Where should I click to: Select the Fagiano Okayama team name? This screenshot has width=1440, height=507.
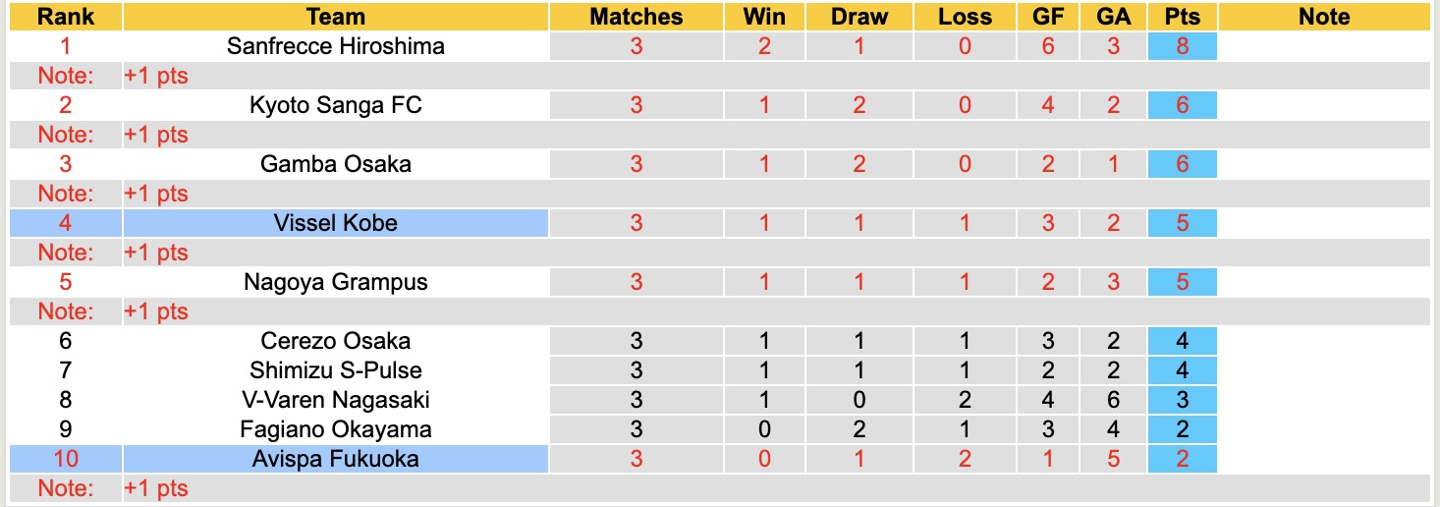click(336, 429)
